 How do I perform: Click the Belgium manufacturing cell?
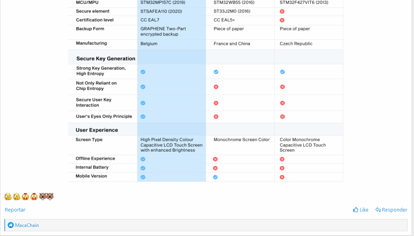click(x=149, y=44)
